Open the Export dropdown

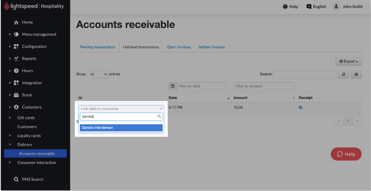(x=348, y=61)
